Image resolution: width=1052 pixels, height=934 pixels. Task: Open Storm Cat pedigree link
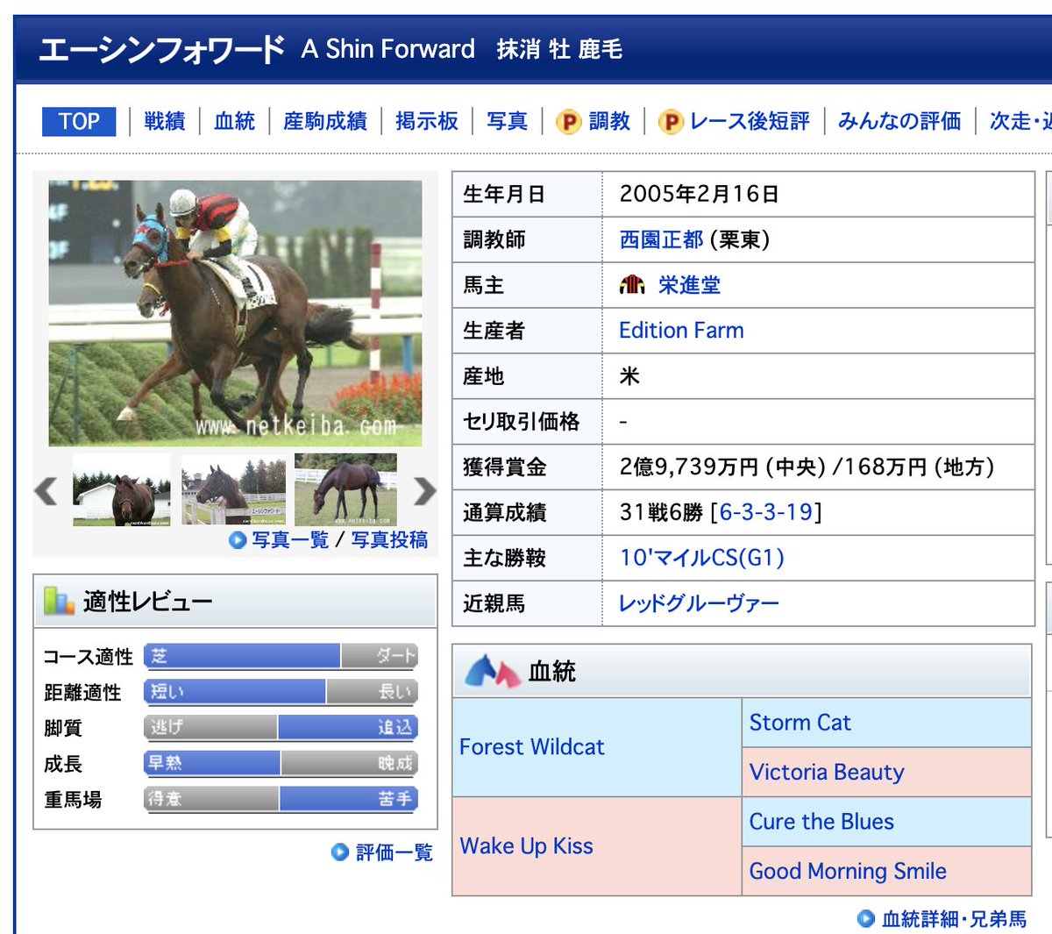[x=800, y=723]
